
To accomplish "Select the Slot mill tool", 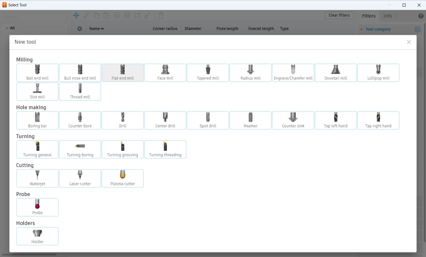I will coord(37,92).
